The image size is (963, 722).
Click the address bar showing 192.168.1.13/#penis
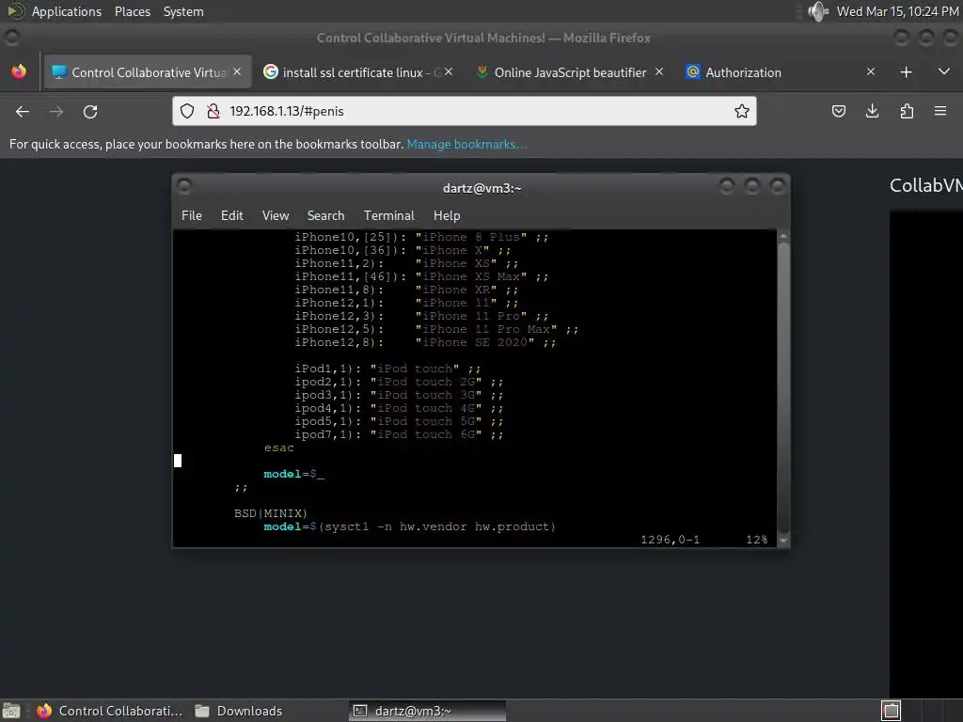[x=465, y=111]
